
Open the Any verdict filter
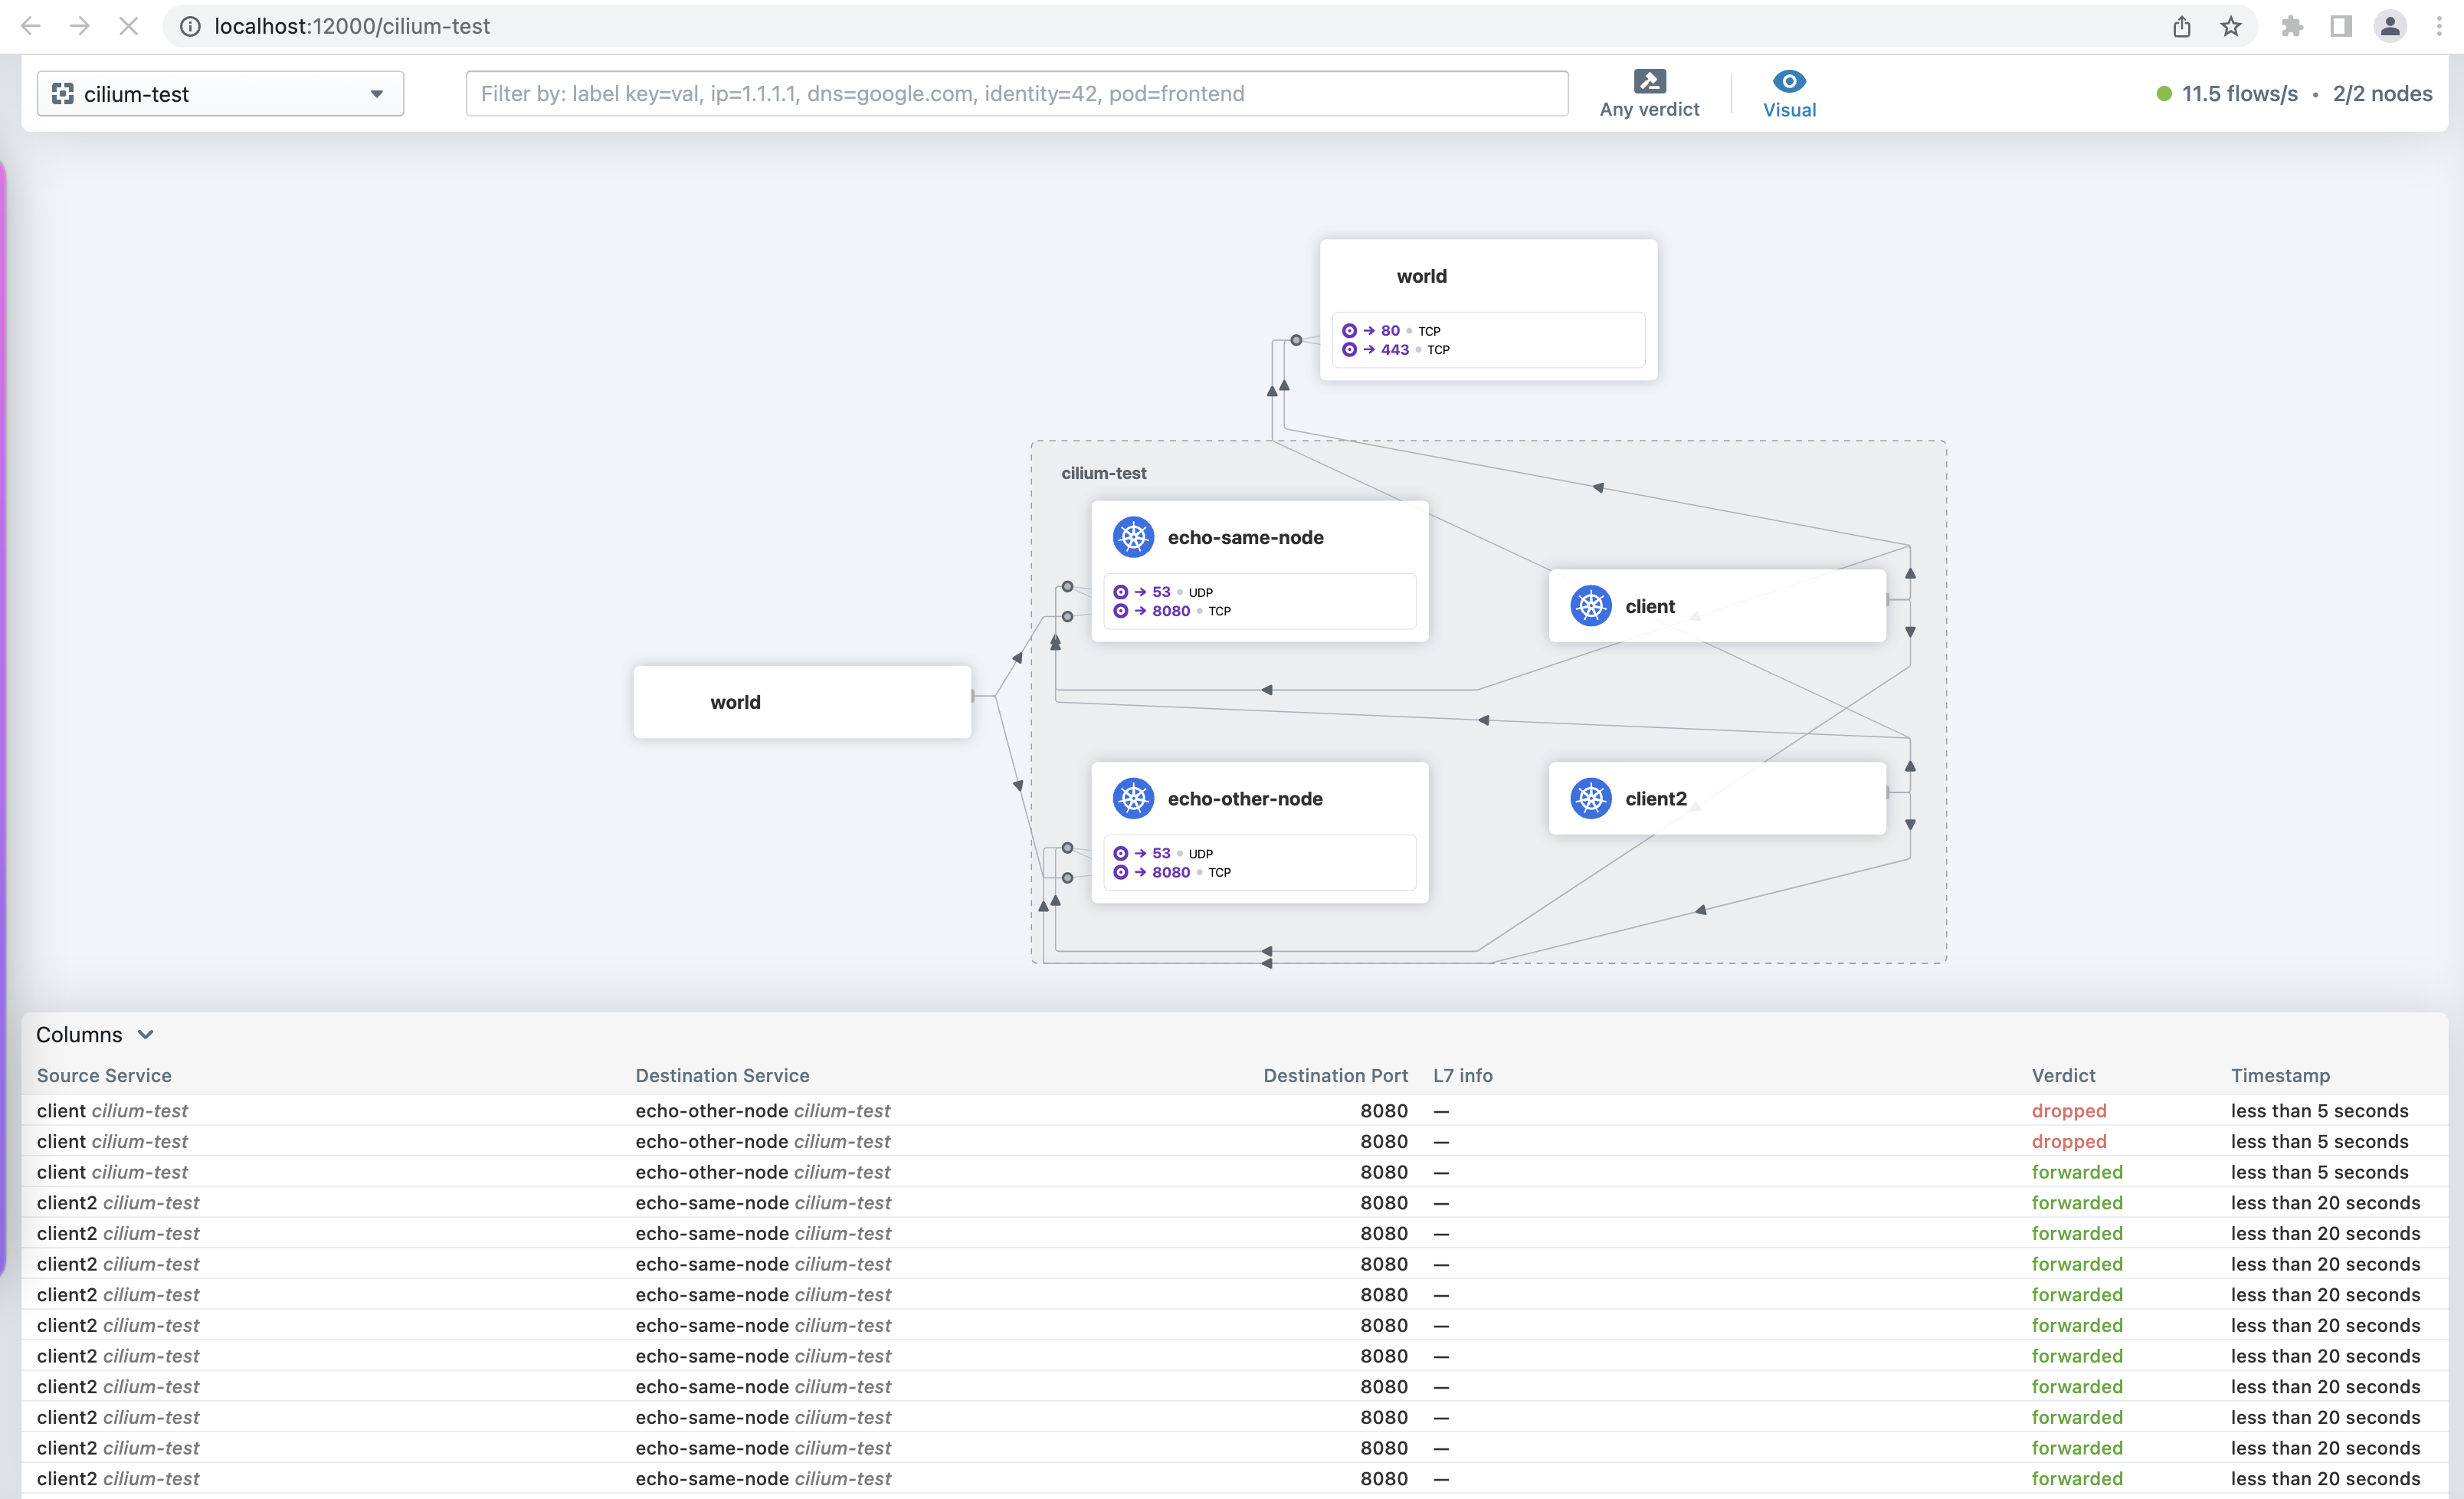point(1649,93)
